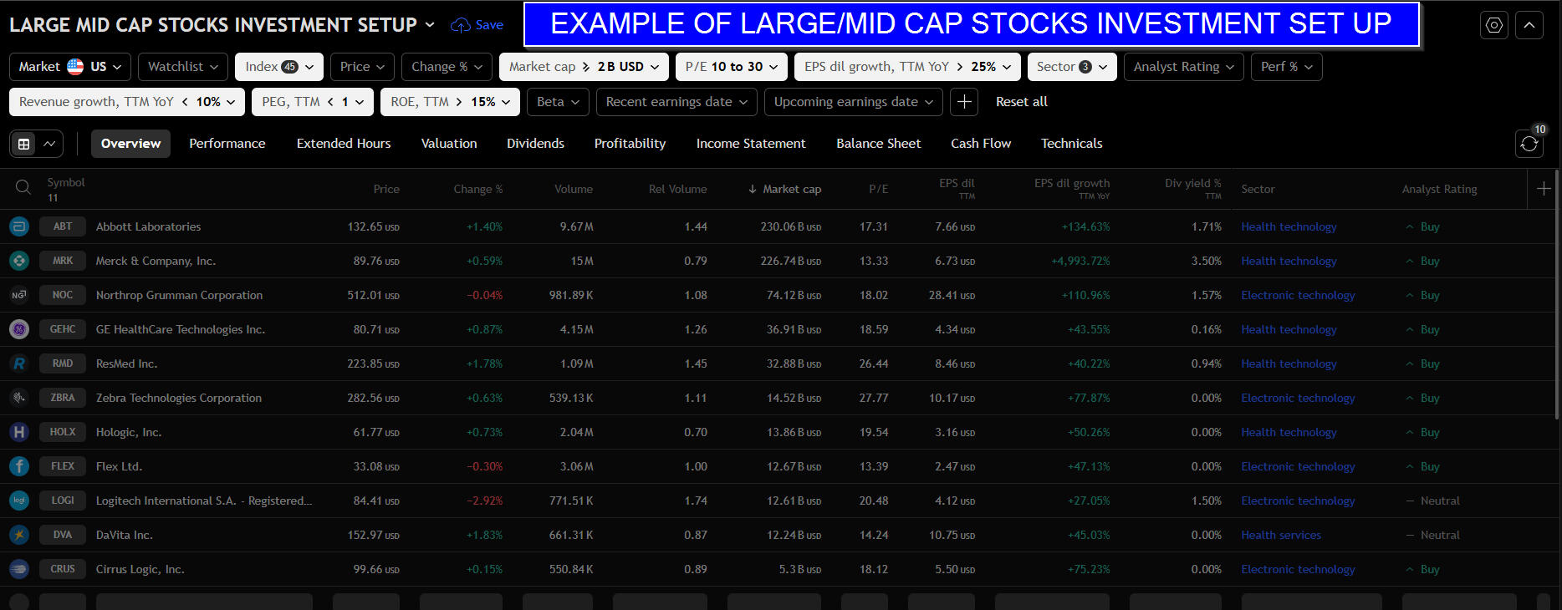Open Health technology sector link for Merck
The height and width of the screenshot is (610, 1562).
click(x=1289, y=261)
